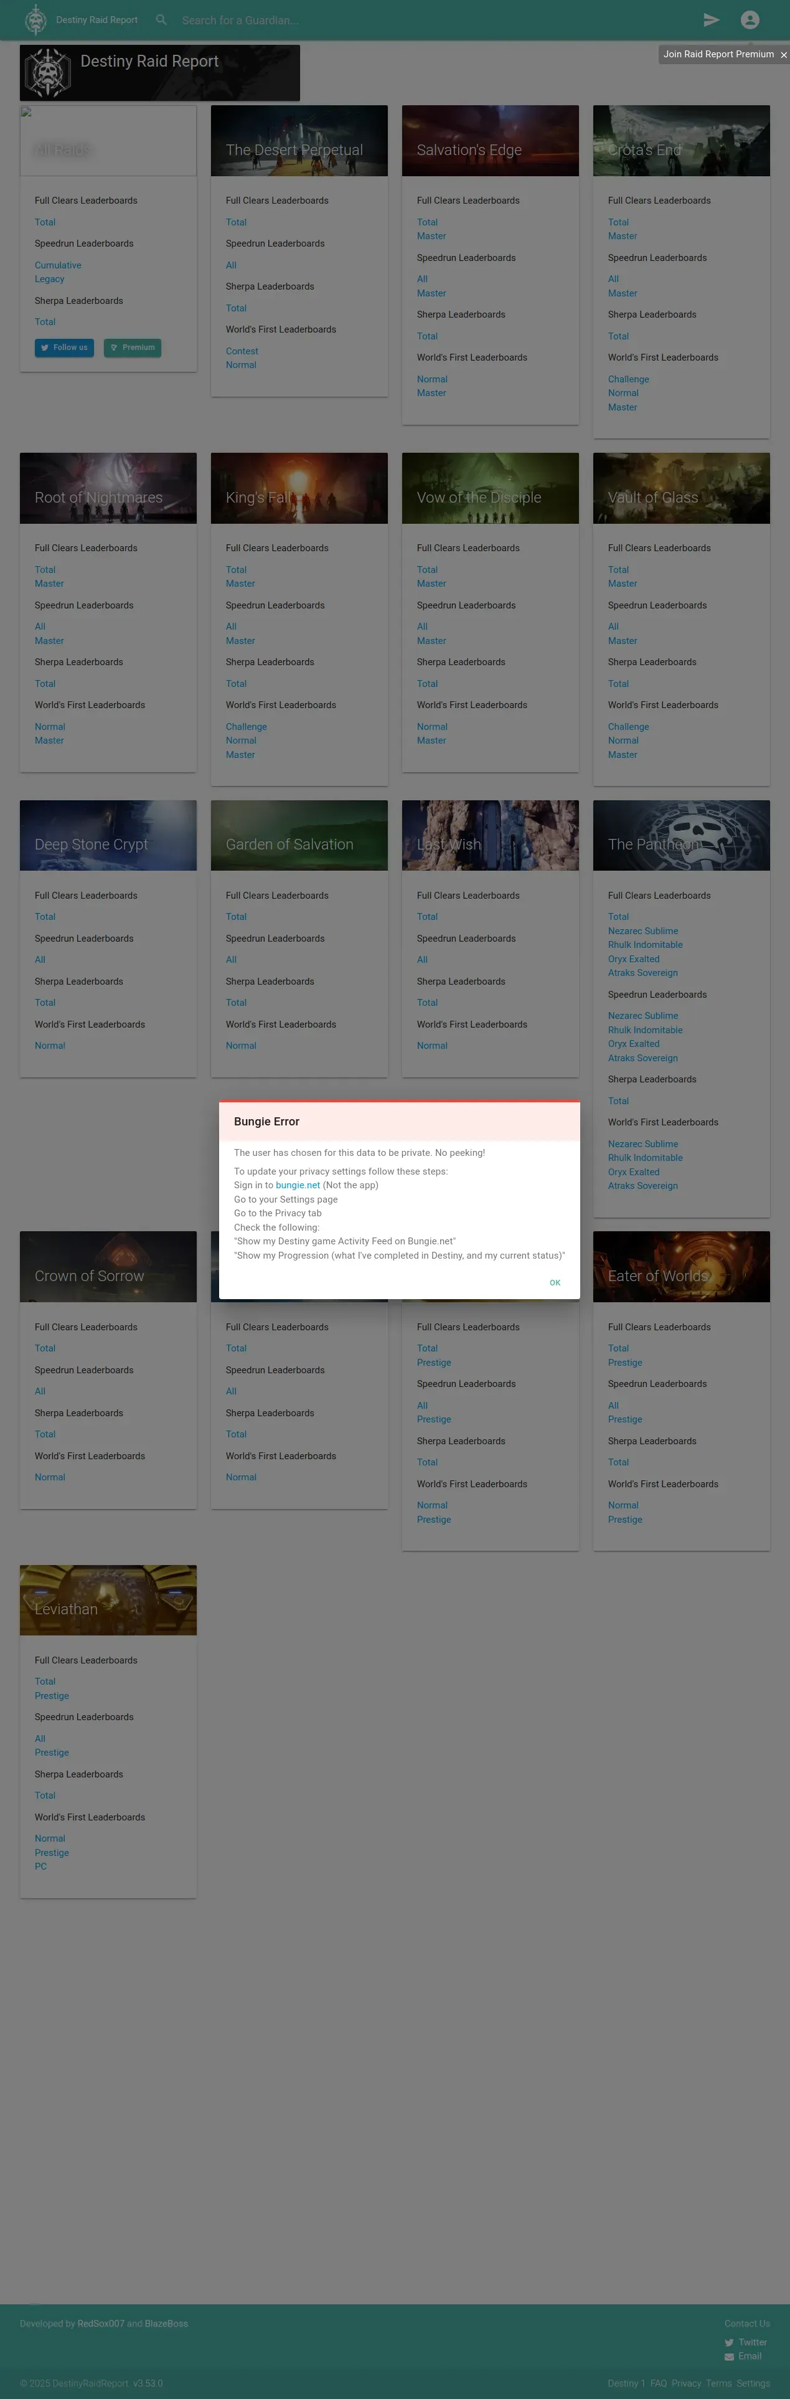Image resolution: width=790 pixels, height=2399 pixels.
Task: Open the Last Wish raid banner
Action: 491,835
